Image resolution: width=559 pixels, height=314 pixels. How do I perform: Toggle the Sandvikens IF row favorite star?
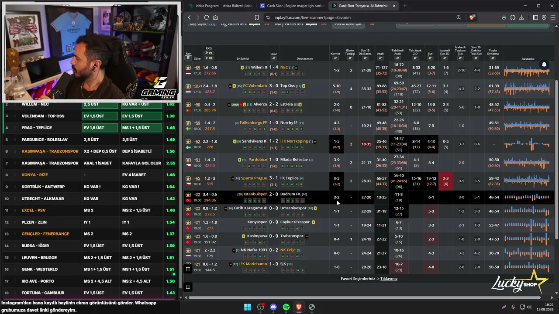pos(188,141)
